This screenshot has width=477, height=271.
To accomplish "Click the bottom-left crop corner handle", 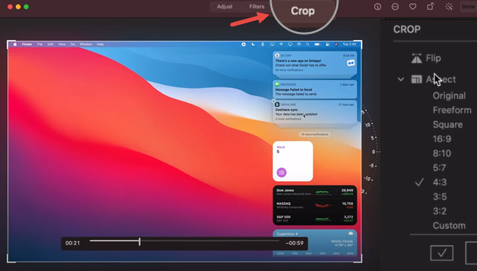I will (x=10, y=260).
